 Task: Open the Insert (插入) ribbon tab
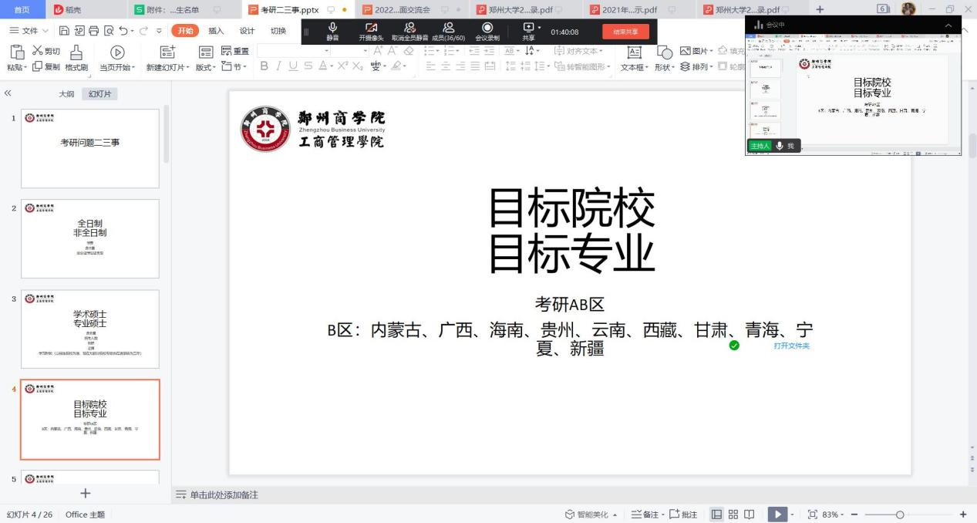(216, 31)
